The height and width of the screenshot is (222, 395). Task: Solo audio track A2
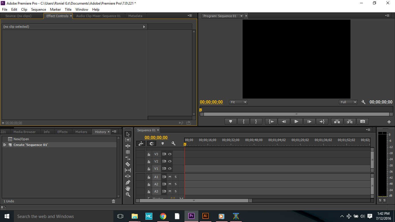tap(176, 184)
